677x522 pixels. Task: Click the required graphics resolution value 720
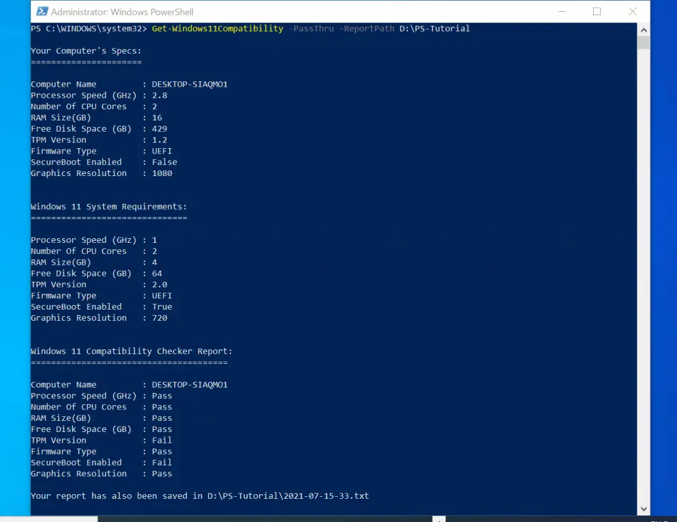pos(159,318)
